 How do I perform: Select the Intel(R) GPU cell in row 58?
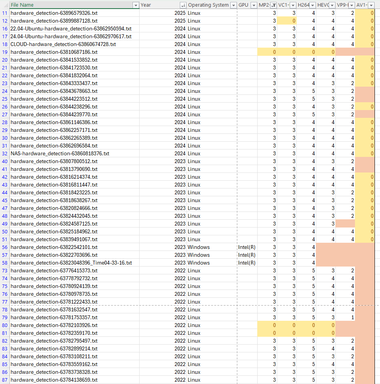pyautogui.click(x=247, y=263)
